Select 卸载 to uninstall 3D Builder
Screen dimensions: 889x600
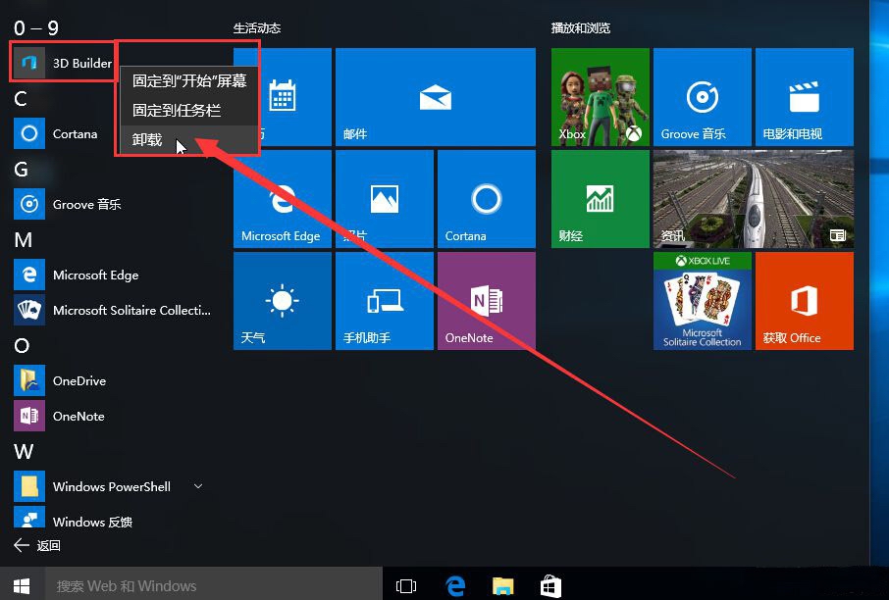tap(188, 139)
